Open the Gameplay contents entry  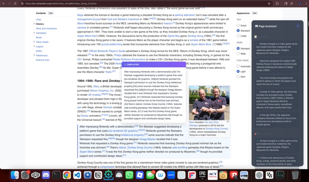point(41,33)
